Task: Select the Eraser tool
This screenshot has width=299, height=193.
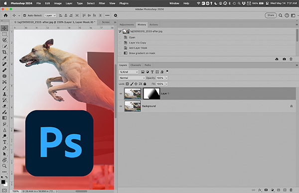Action: [x=4, y=106]
